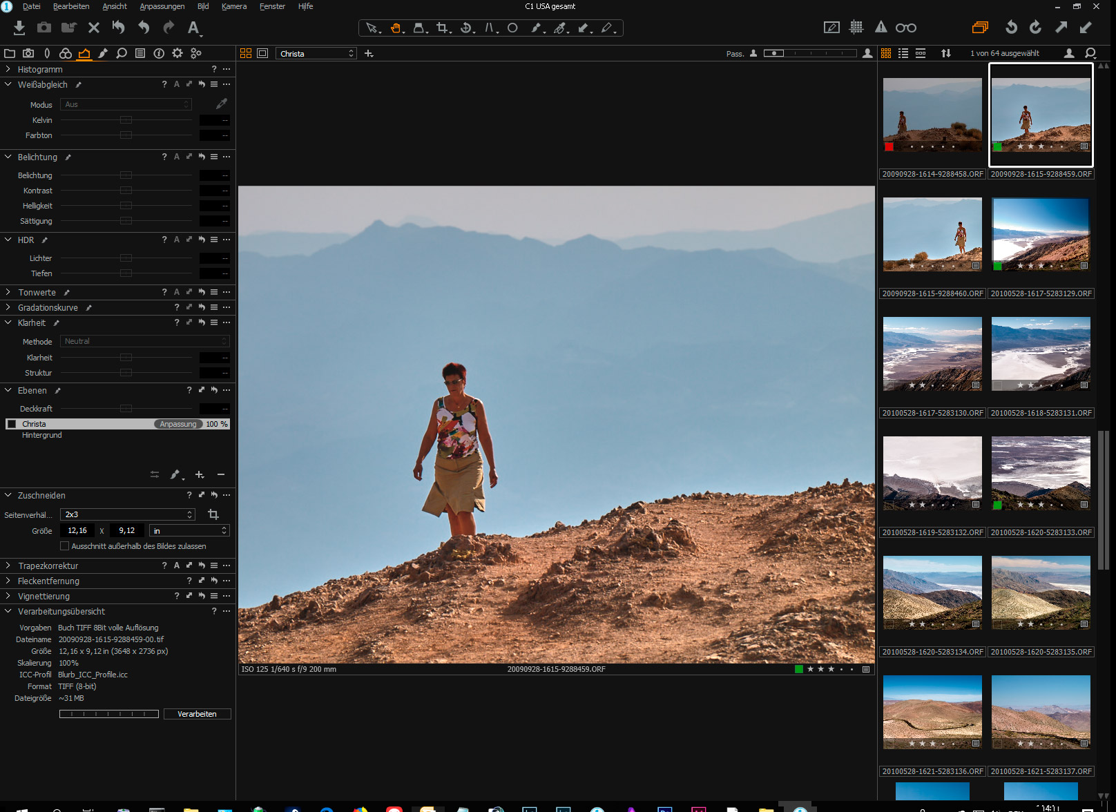The height and width of the screenshot is (812, 1116).
Task: Toggle proofing glasses icon
Action: [906, 28]
